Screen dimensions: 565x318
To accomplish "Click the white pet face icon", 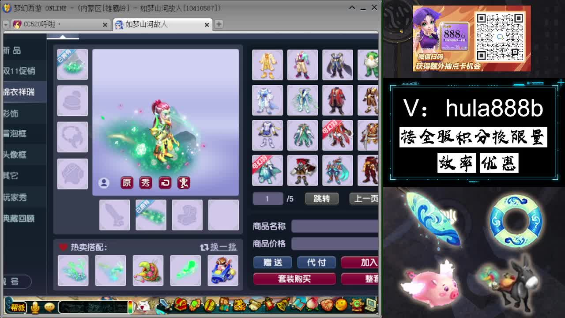I will 143,306.
